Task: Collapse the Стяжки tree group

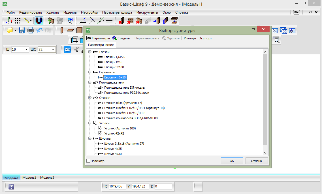Action: click(x=90, y=98)
